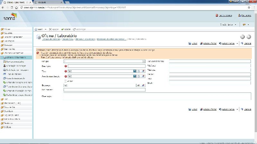Click the Descrição text field
Screen dimensions: 257x144
106,66
